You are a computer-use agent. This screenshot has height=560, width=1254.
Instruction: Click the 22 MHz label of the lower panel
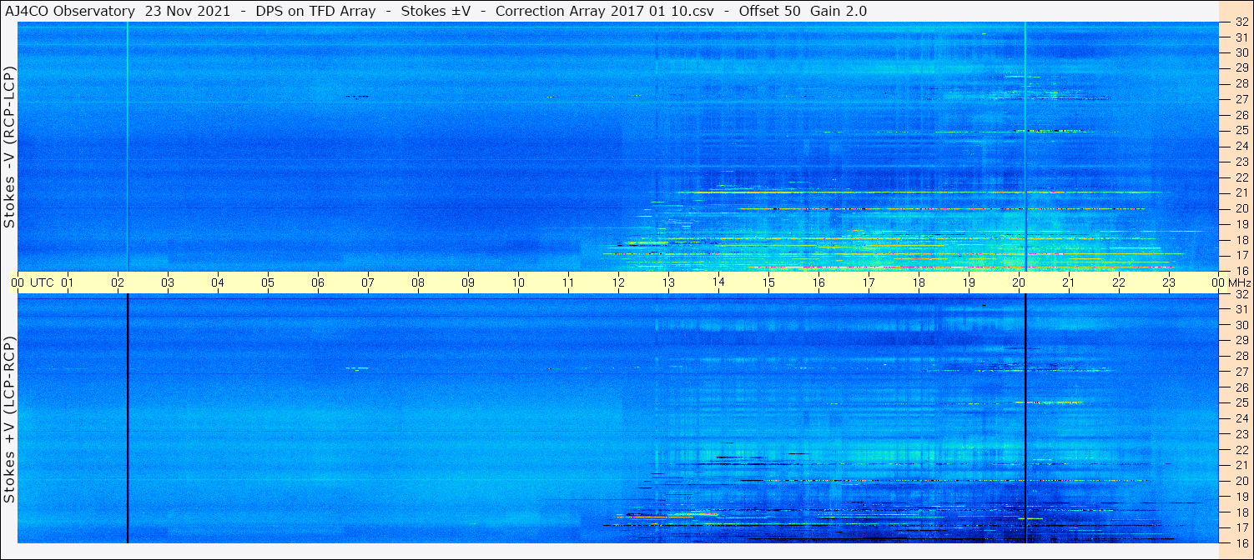1241,450
